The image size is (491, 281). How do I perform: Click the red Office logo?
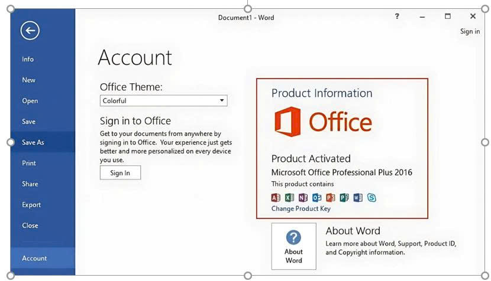tap(323, 122)
